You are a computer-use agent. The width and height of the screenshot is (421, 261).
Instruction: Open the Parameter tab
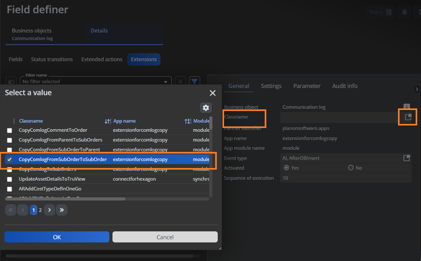307,86
